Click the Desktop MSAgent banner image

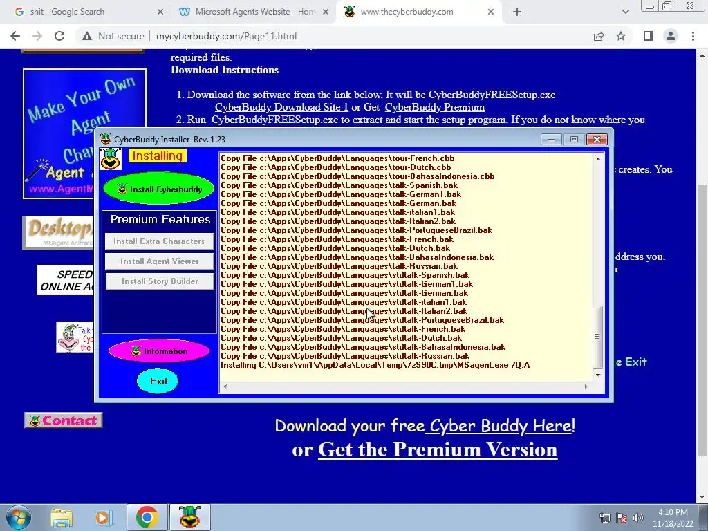pyautogui.click(x=58, y=232)
